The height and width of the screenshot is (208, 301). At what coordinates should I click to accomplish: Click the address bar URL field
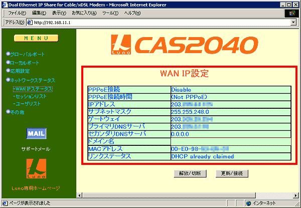161,23
